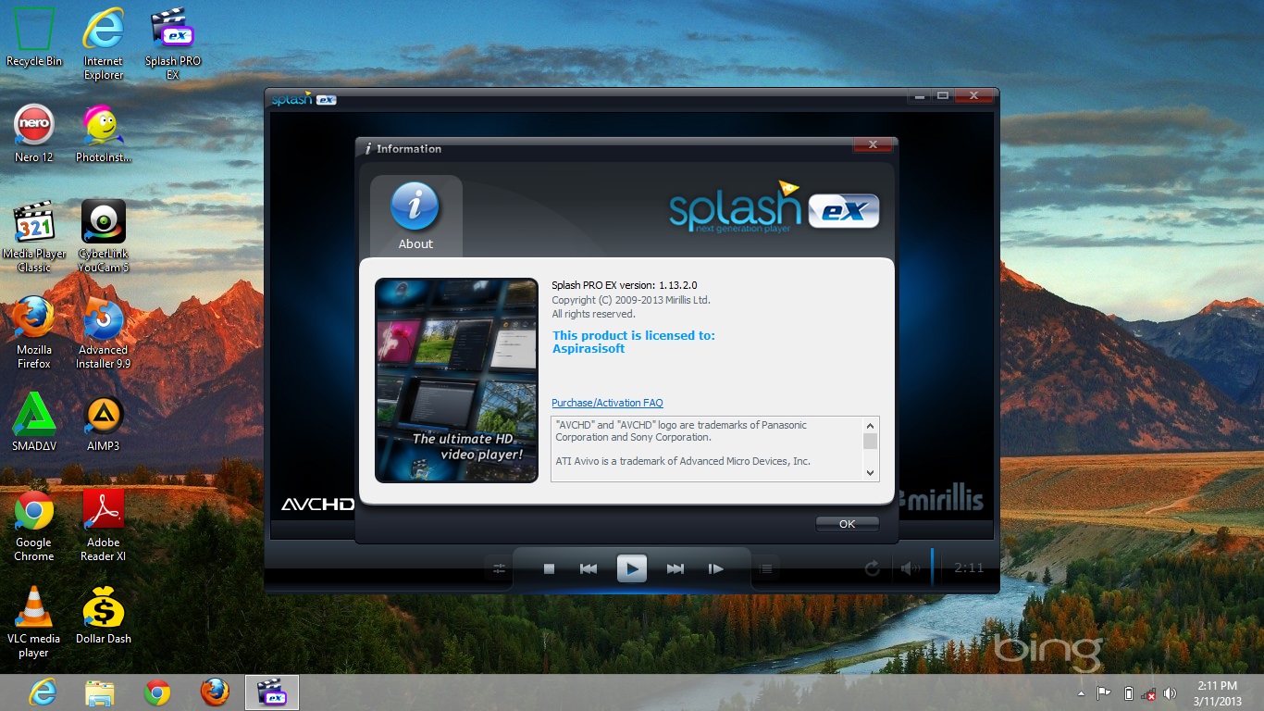Click the Copyright 2009-2013 Mirillis text

(631, 300)
